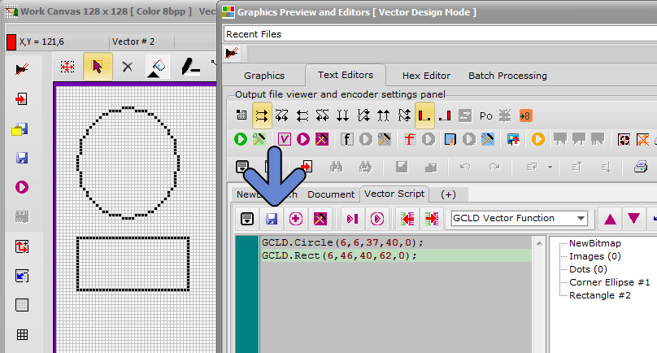Click magenta circled plus add icon
Screen dimensions: 657x353
click(296, 219)
